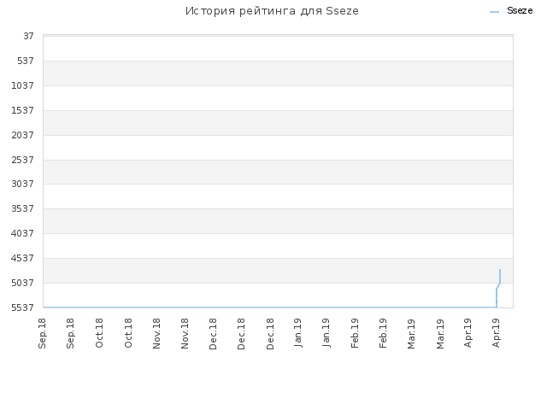The width and height of the screenshot is (547, 410).
Task: Select the 4037 axis value
Action: coord(23,233)
